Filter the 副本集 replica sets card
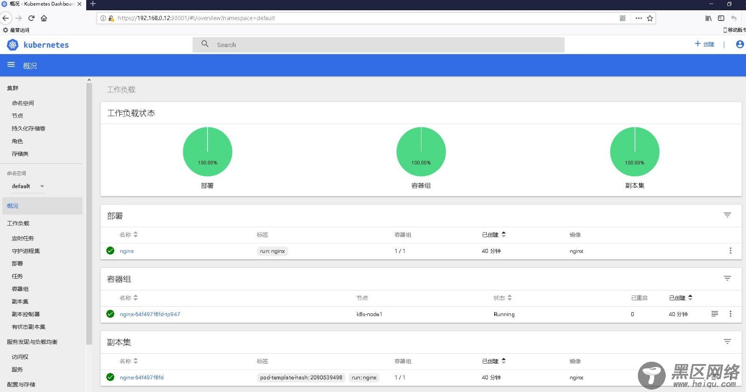This screenshot has width=746, height=392. (x=727, y=342)
